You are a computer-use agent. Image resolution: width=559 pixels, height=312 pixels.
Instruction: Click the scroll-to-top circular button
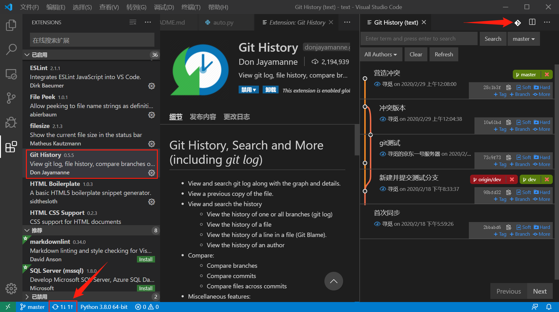point(334,281)
